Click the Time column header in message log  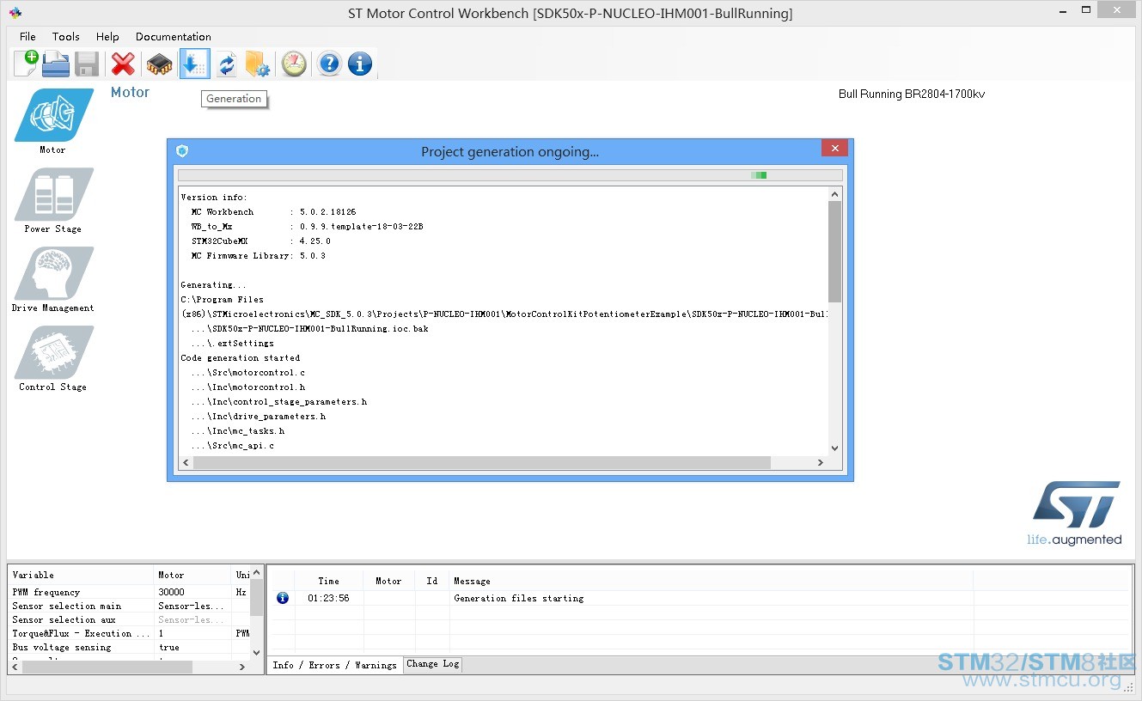(328, 581)
